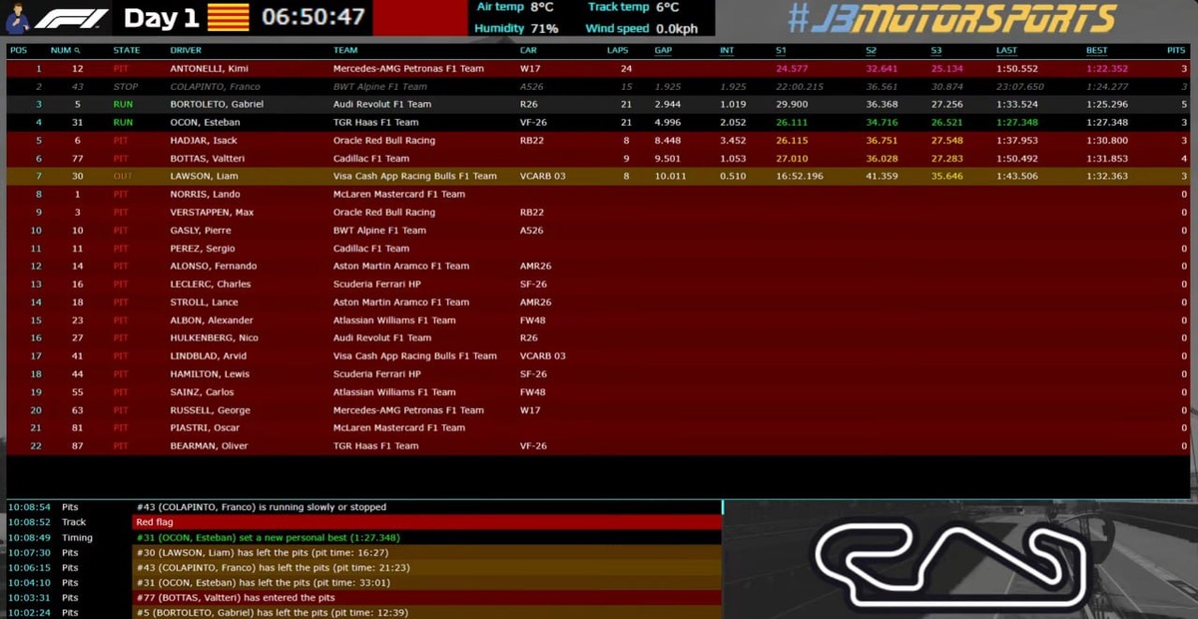Select driver LECLERC, Charles
Viewport: 1198px width, 619px height.
(211, 285)
